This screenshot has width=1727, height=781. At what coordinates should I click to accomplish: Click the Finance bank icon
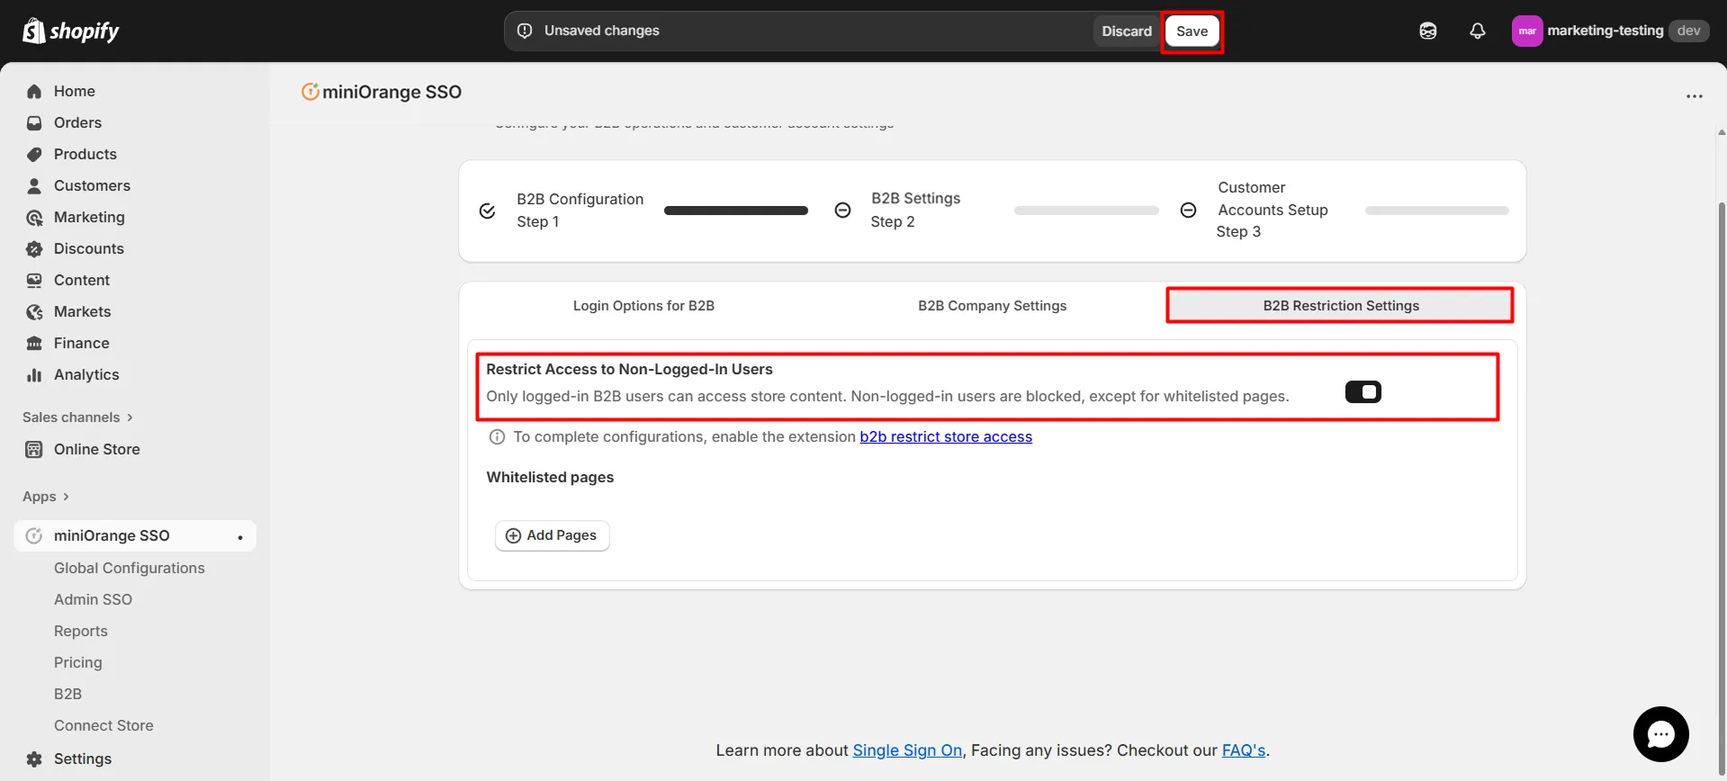[x=34, y=344]
